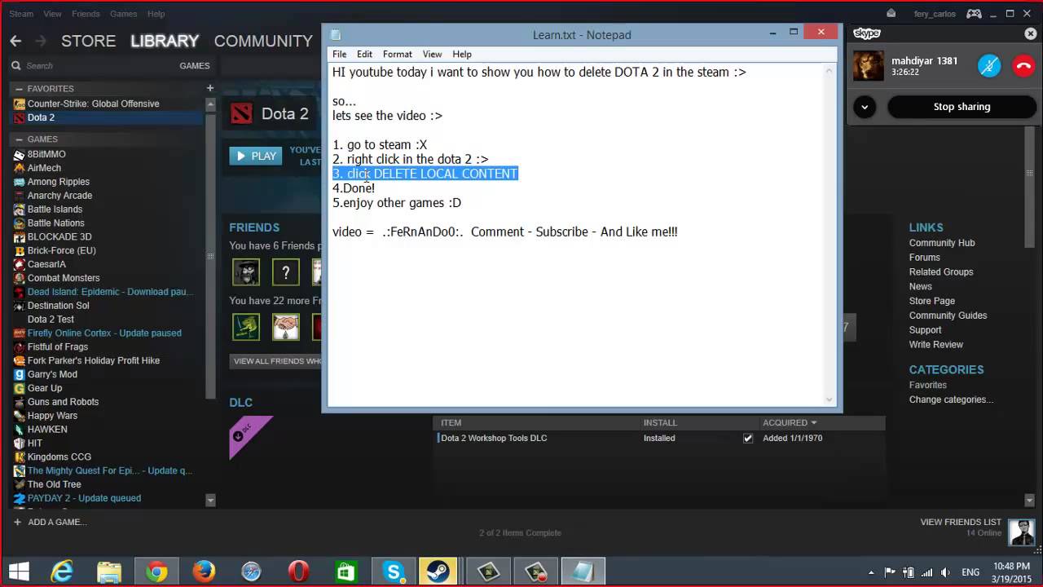Open Friends menu in Steam window
The image size is (1043, 587).
(x=86, y=14)
